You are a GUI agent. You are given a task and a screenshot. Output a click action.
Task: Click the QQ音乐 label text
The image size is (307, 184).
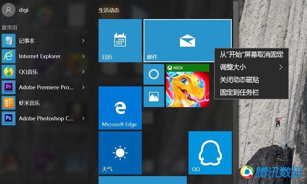[x=28, y=72]
